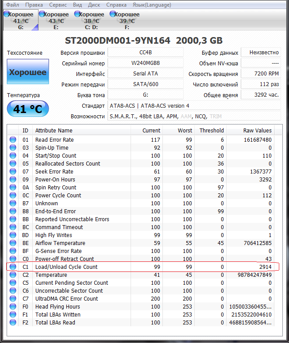Image resolution: width=289 pixels, height=343 pixels.
Task: Click the rotation speed field 7200 RPM
Action: (261, 73)
